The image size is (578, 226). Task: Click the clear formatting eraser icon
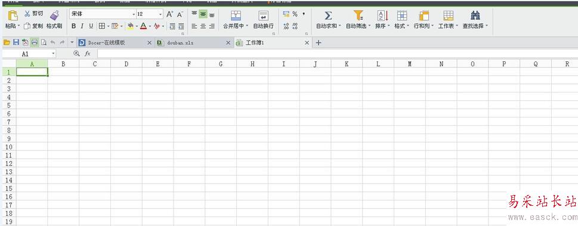(157, 26)
